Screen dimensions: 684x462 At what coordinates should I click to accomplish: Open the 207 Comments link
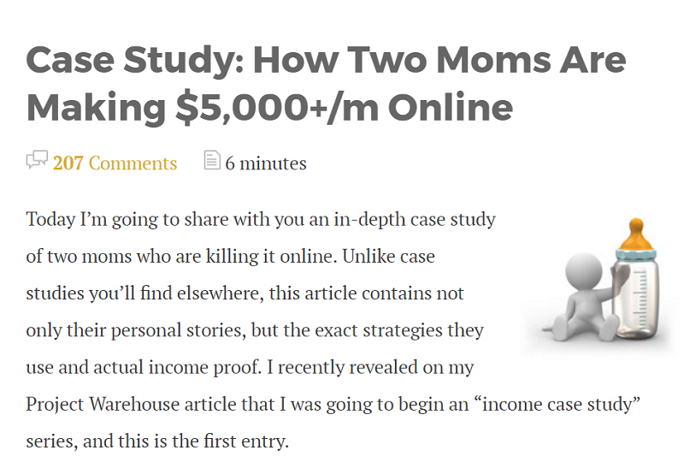click(x=115, y=163)
